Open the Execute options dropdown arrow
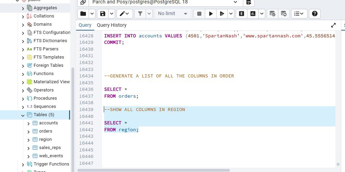The width and height of the screenshot is (345, 172). [x=231, y=14]
